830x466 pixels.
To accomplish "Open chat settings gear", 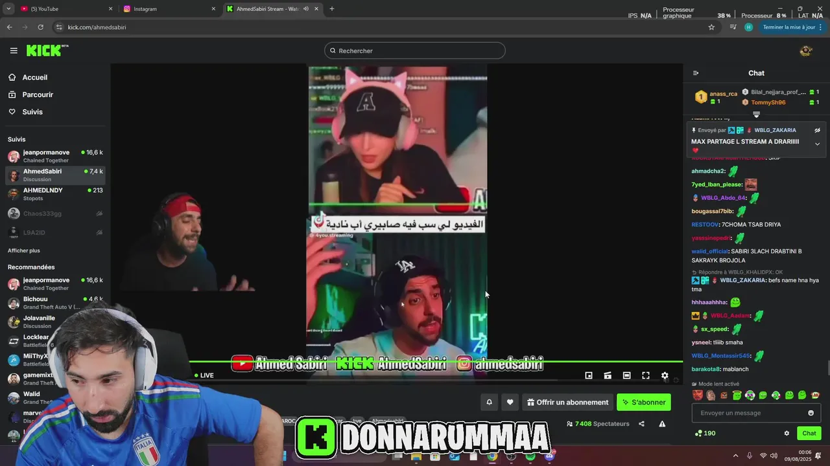I will point(787,433).
